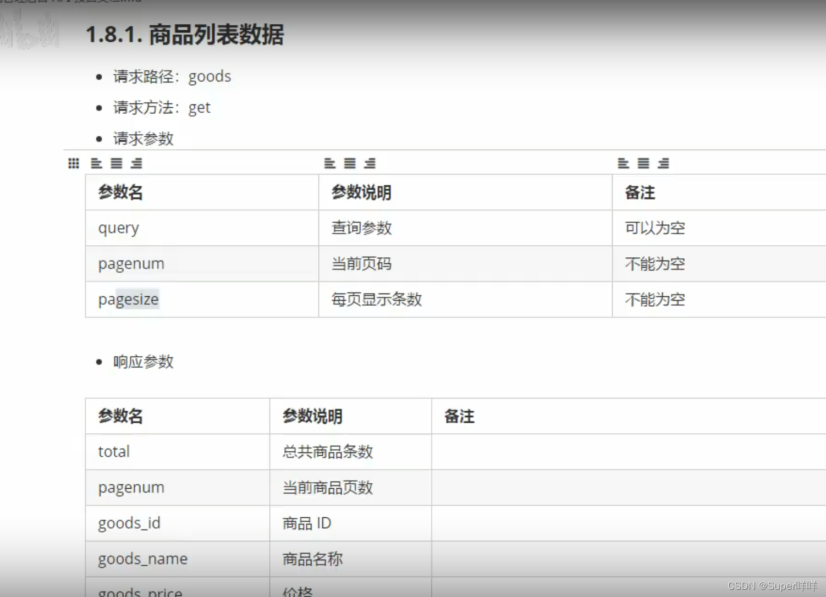826x597 pixels.
Task: Click the heading 1.8.1 商品列表数据
Action: [185, 35]
